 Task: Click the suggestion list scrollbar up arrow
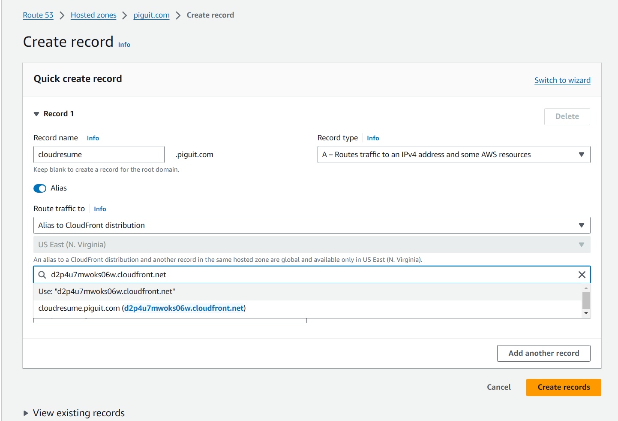pos(586,288)
